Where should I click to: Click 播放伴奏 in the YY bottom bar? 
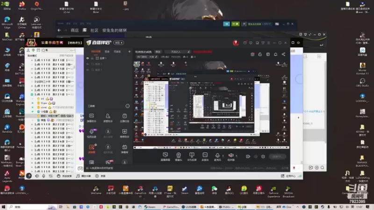[84, 176]
